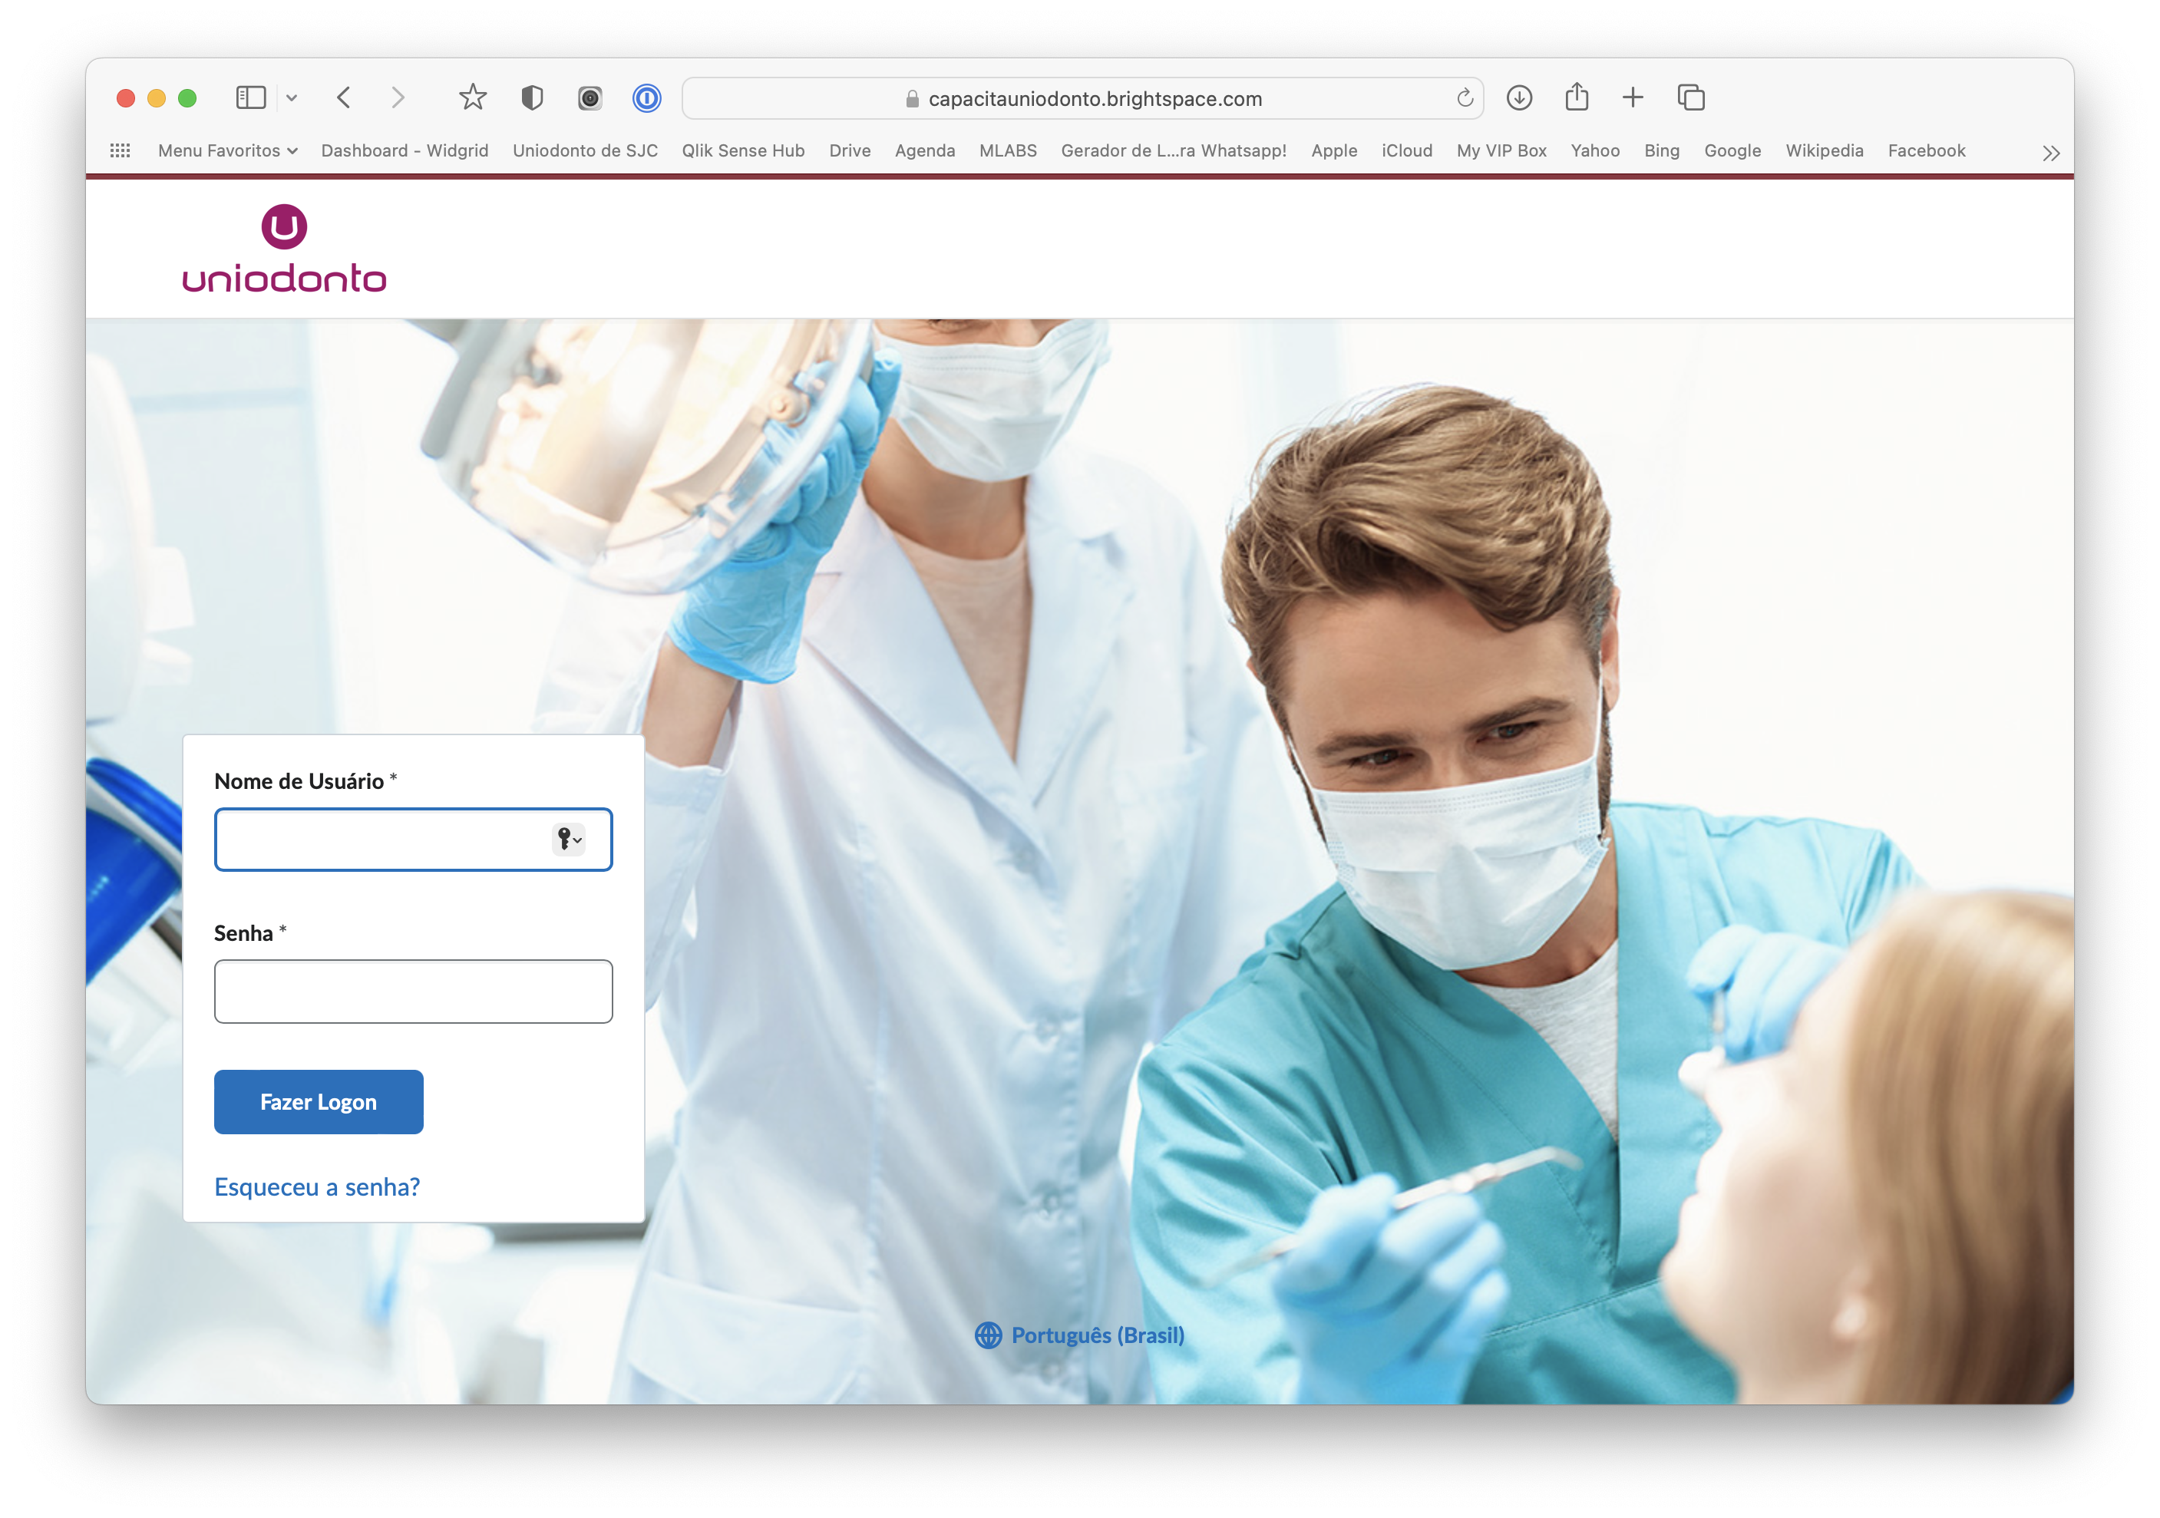
Task: Focus the Nome de Usuário field
Action: pos(413,839)
